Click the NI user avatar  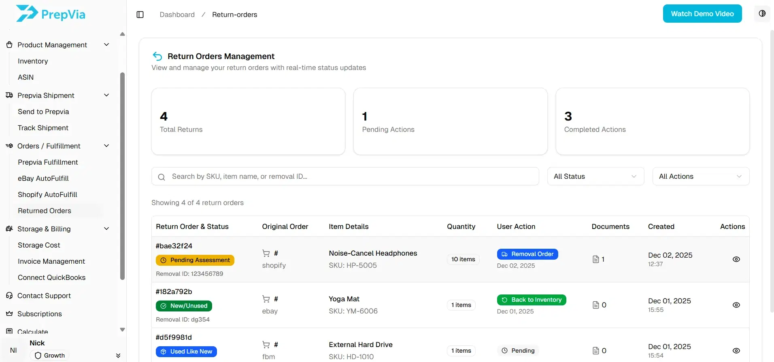pyautogui.click(x=13, y=350)
